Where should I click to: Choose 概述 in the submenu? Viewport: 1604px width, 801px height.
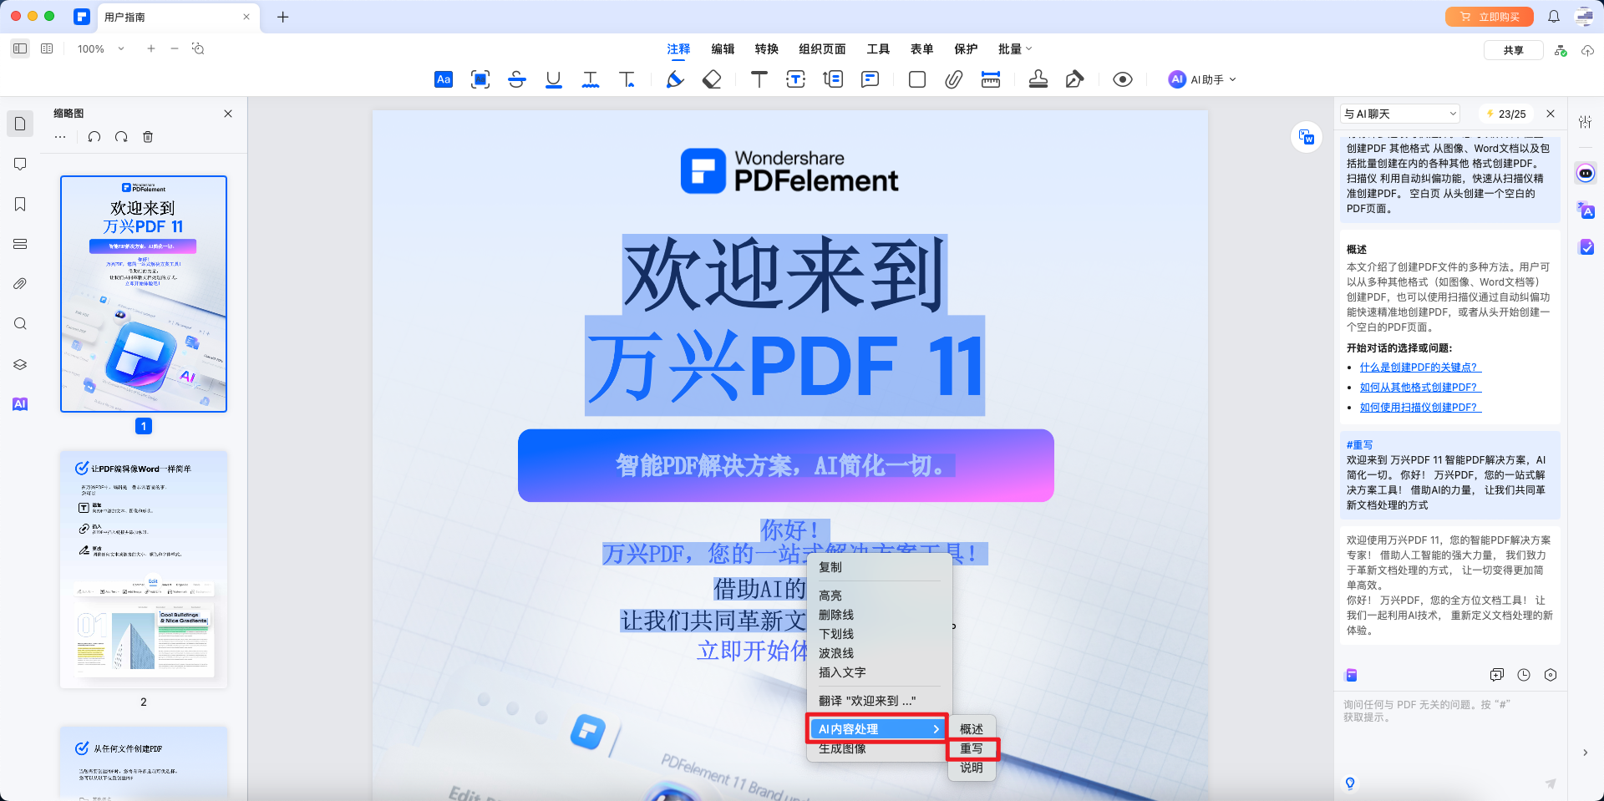(x=972, y=729)
